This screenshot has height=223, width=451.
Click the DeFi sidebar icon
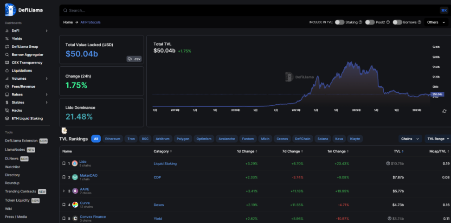point(7,31)
